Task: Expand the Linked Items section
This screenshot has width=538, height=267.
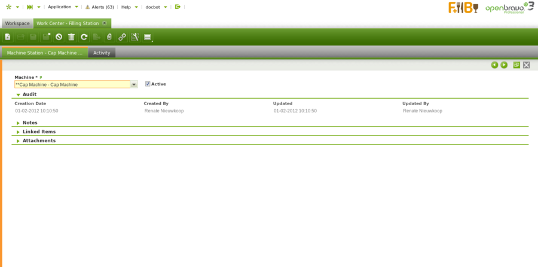Action: (19, 132)
